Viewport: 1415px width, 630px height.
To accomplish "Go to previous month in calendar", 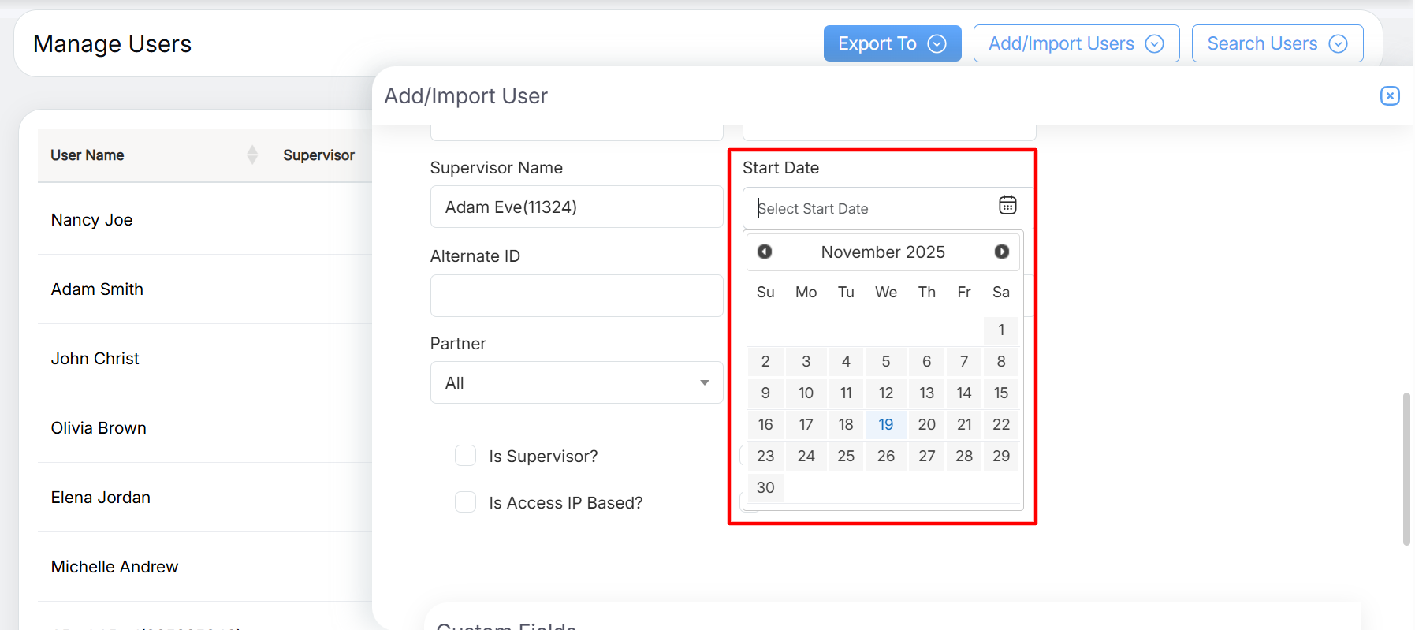I will (x=764, y=252).
